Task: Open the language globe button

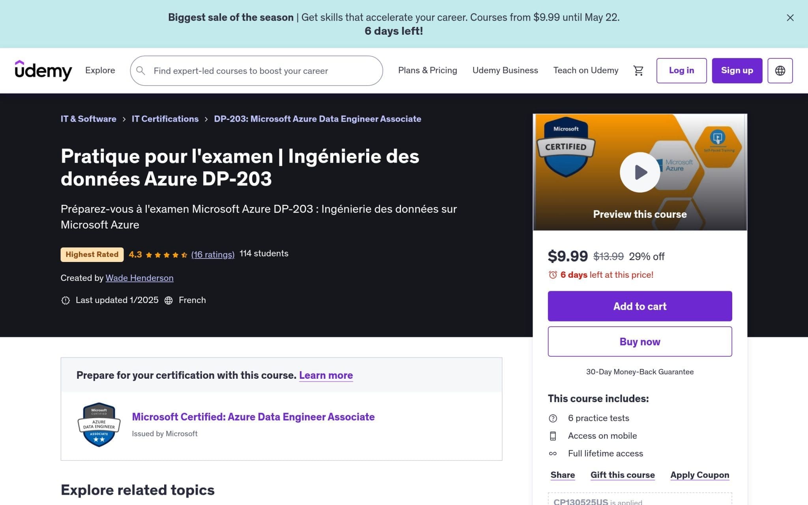Action: click(780, 71)
